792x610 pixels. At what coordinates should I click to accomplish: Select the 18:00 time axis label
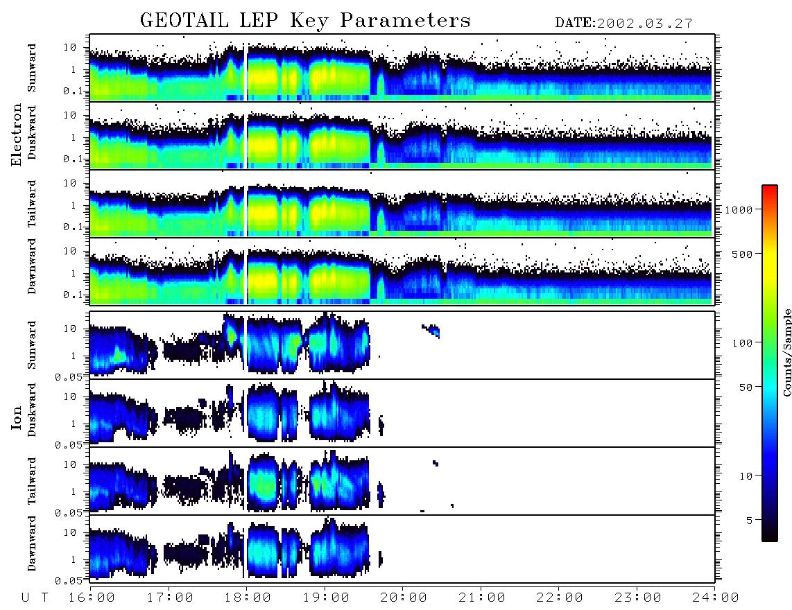tap(248, 598)
